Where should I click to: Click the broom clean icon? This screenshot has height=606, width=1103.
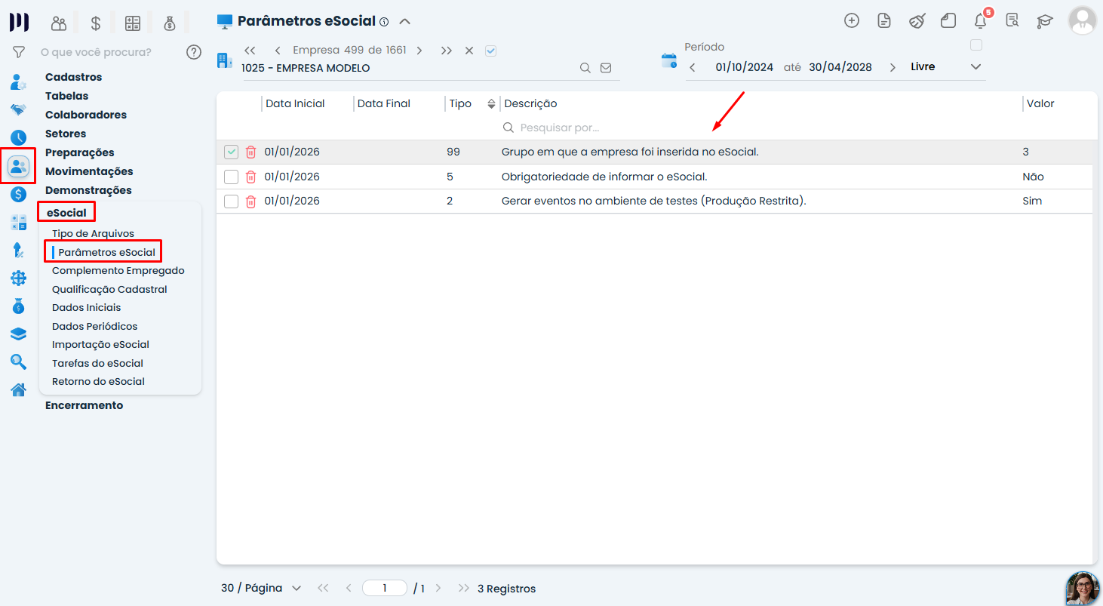tap(917, 20)
